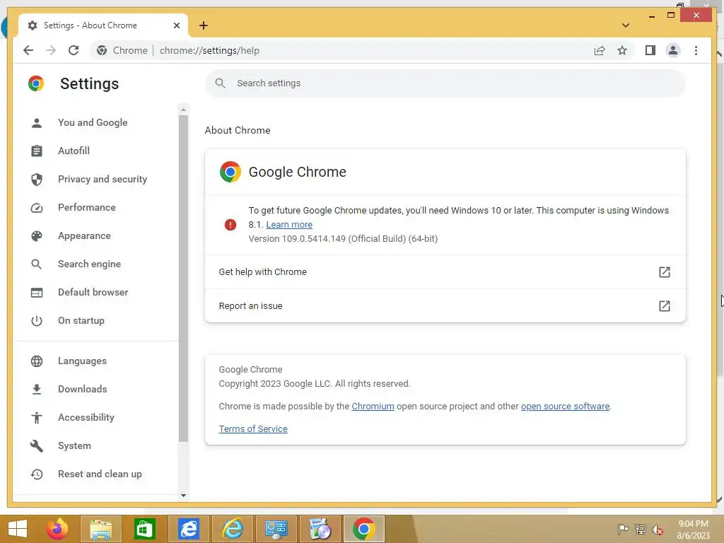Open the profile avatar button
The height and width of the screenshot is (543, 724).
pyautogui.click(x=673, y=50)
